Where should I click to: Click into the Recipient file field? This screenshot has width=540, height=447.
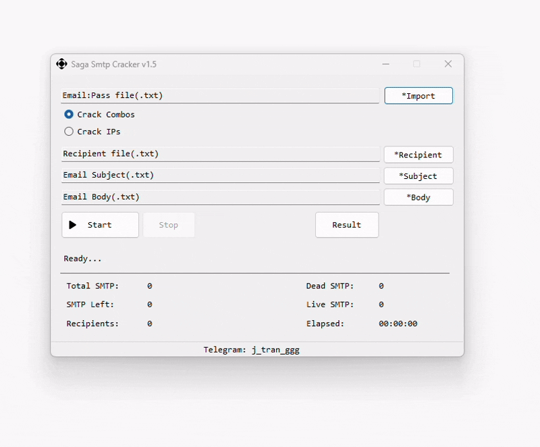click(x=219, y=154)
